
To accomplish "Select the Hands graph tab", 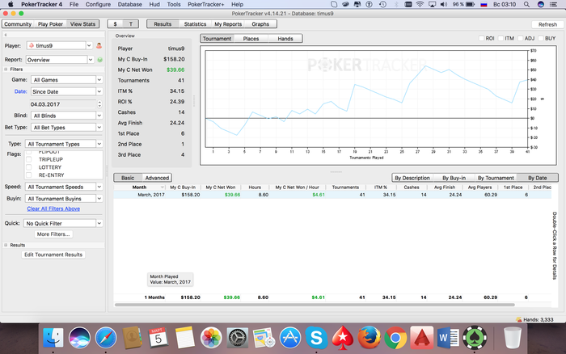I will point(285,39).
